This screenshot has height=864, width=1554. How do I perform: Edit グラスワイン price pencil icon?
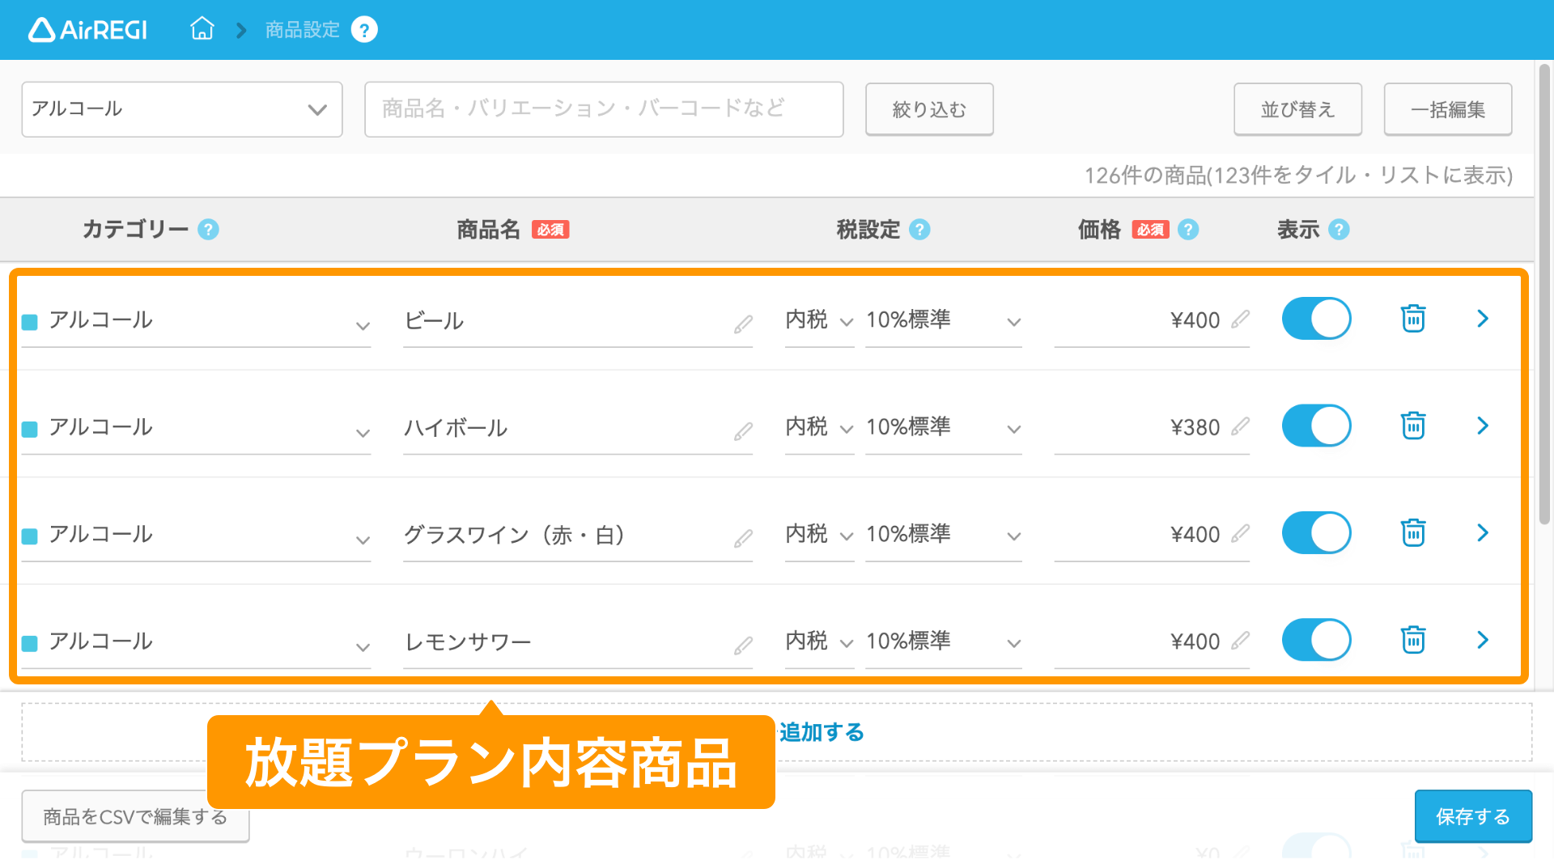click(1240, 534)
